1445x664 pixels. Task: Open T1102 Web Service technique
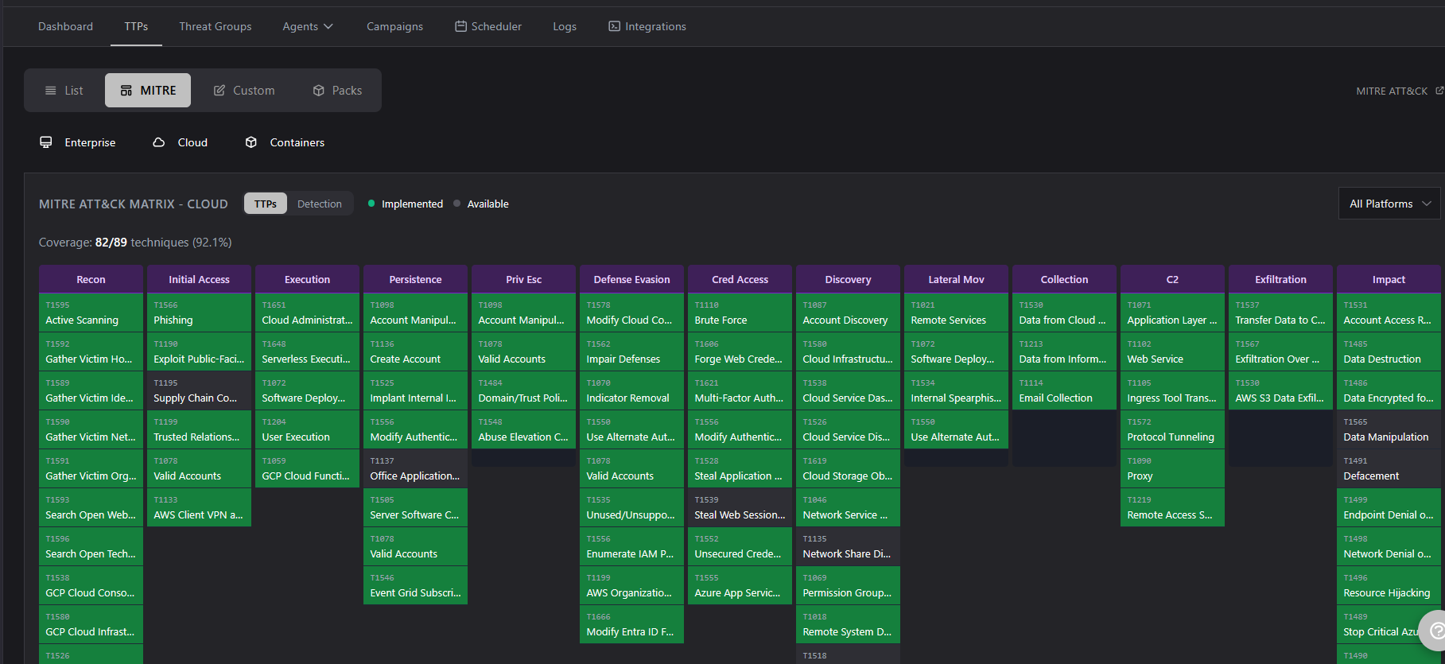click(1172, 351)
